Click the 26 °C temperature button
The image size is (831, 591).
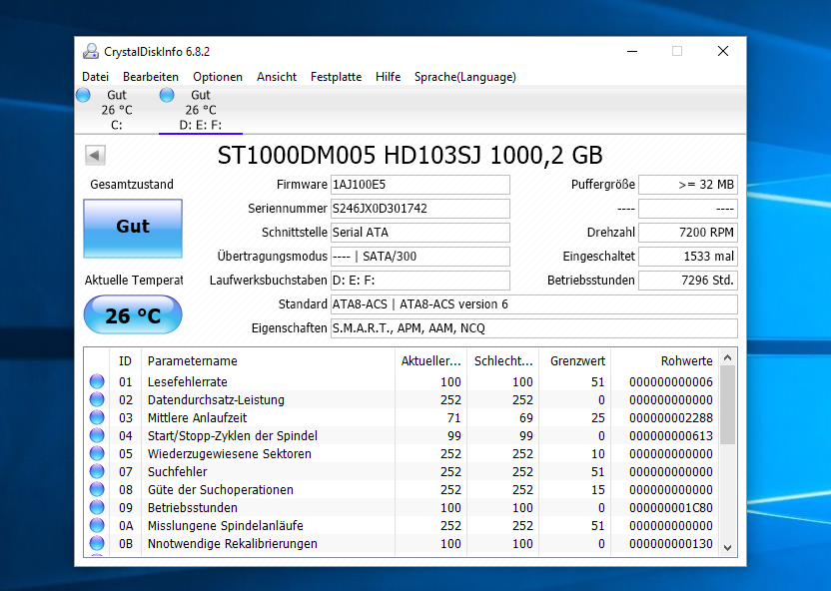click(133, 315)
